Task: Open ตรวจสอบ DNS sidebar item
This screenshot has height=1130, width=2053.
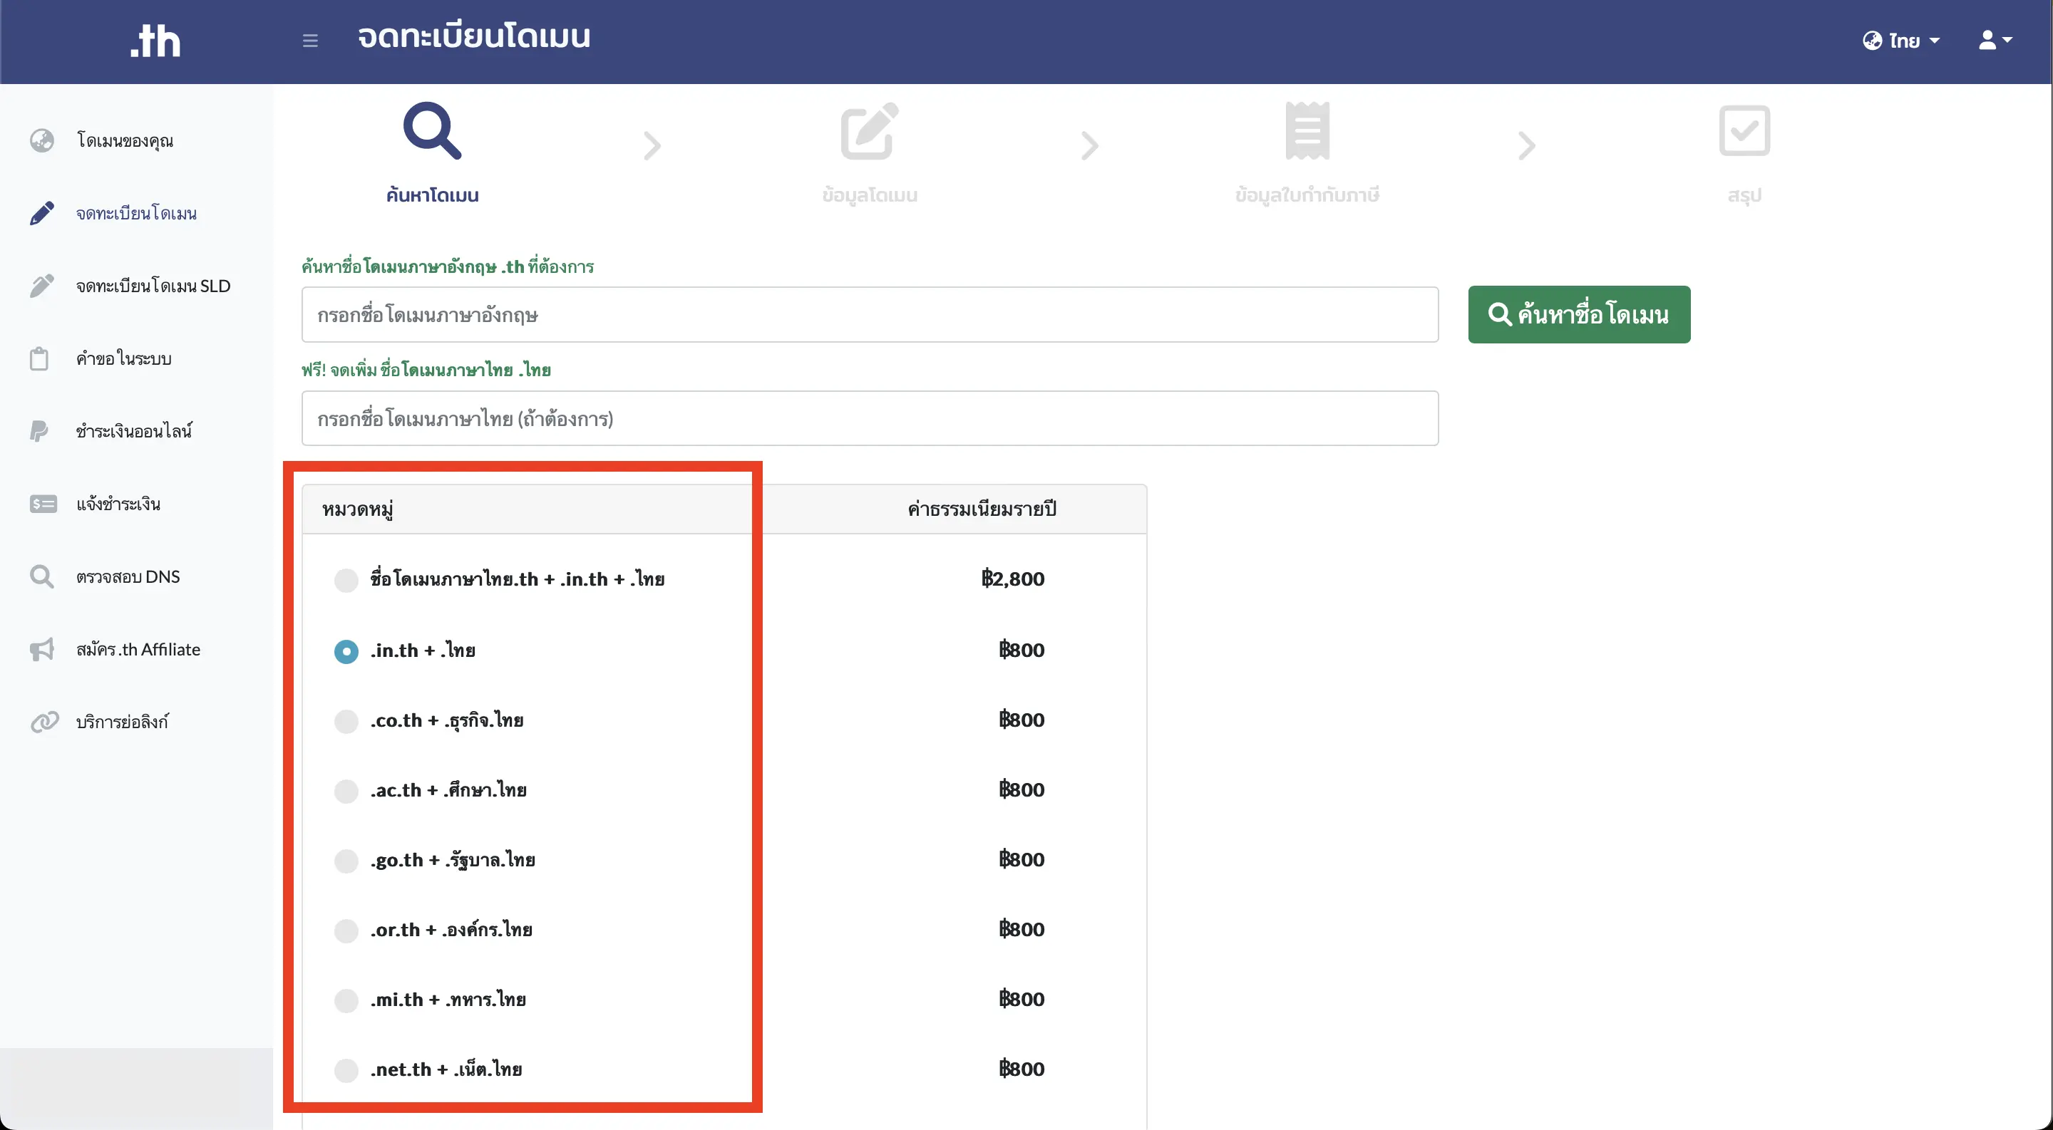Action: (128, 576)
